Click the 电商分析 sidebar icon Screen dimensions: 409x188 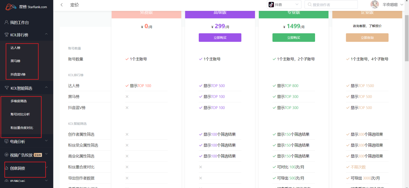click(x=7, y=141)
